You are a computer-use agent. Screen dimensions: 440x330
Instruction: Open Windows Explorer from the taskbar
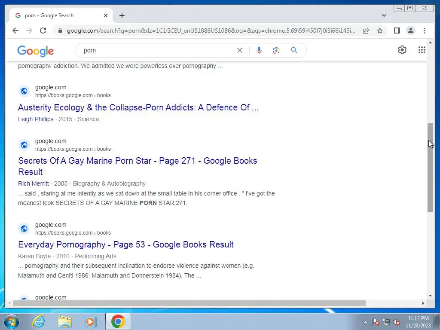pyautogui.click(x=65, y=321)
